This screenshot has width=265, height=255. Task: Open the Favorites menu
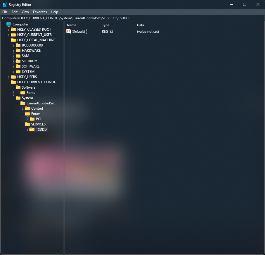(40, 12)
